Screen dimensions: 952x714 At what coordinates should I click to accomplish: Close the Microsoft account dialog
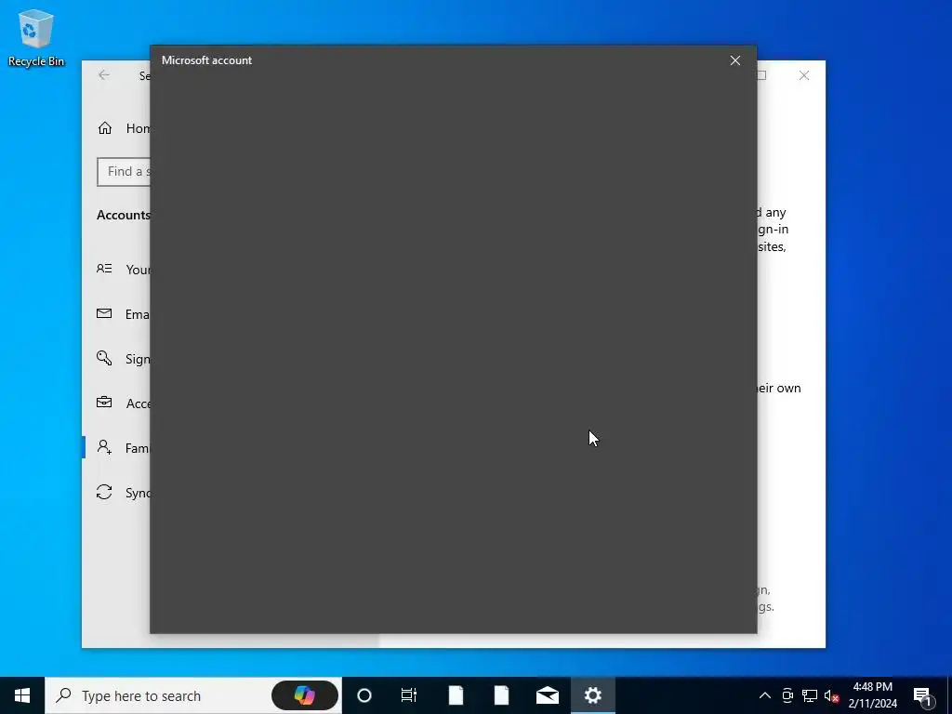tap(734, 60)
